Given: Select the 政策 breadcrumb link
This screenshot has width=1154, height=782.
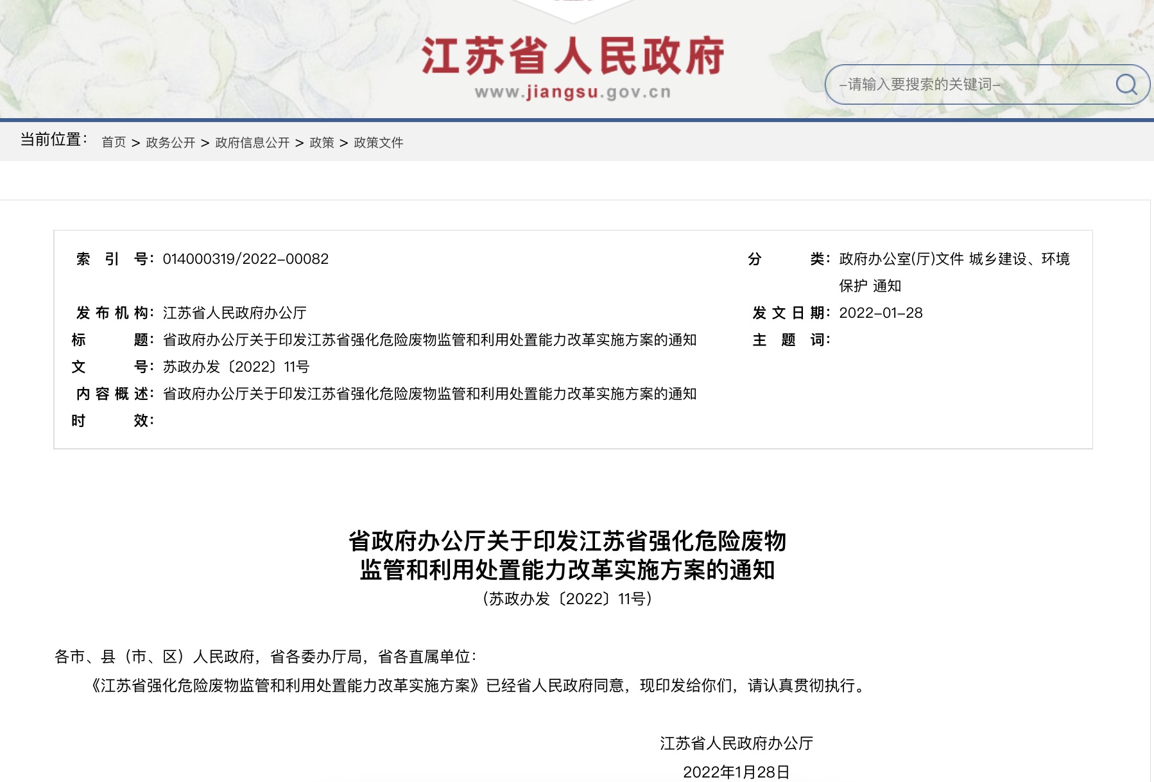Looking at the screenshot, I should [322, 143].
